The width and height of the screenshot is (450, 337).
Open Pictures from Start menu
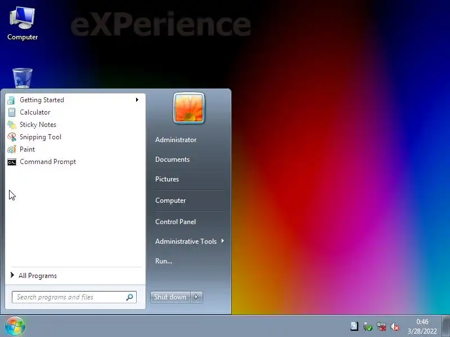(x=167, y=179)
